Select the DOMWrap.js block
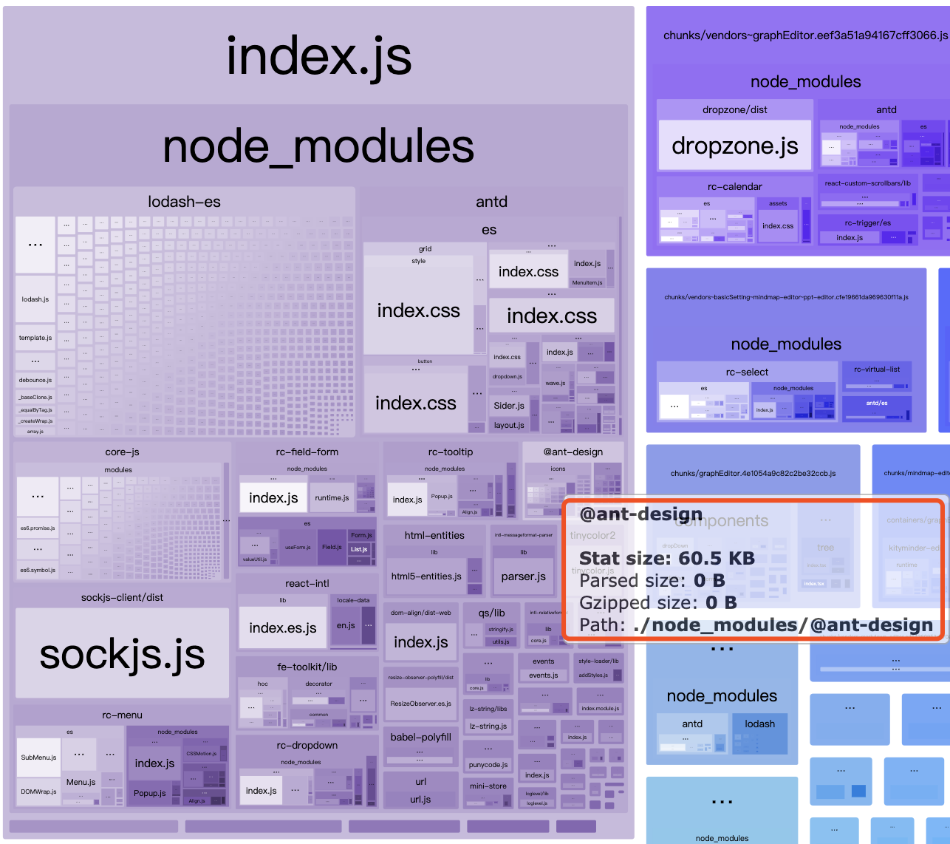This screenshot has width=950, height=844. coord(38,792)
